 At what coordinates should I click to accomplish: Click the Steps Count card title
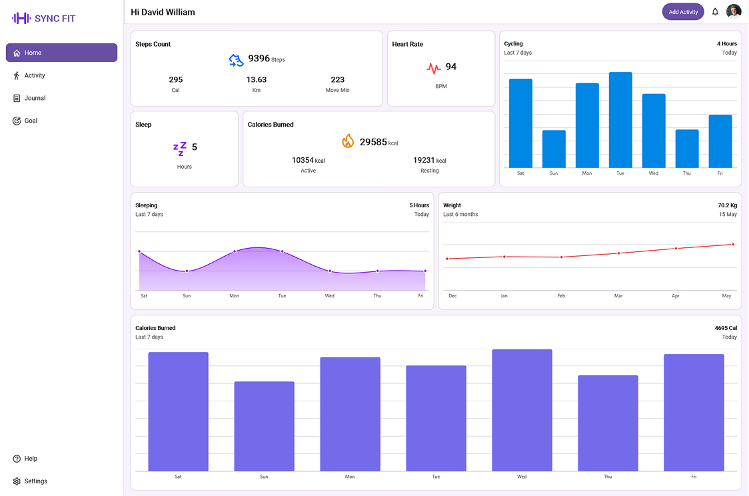153,44
